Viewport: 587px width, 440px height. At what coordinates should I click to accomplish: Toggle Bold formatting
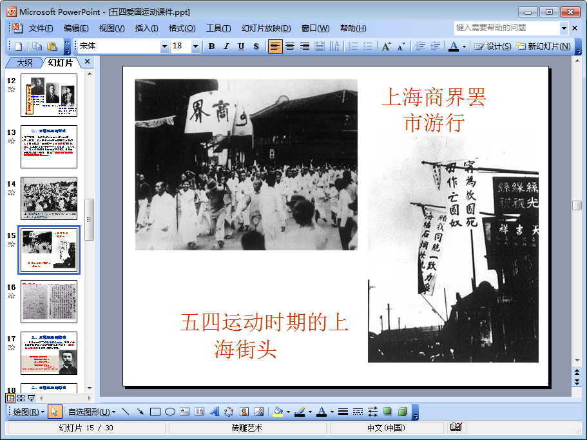(x=211, y=46)
